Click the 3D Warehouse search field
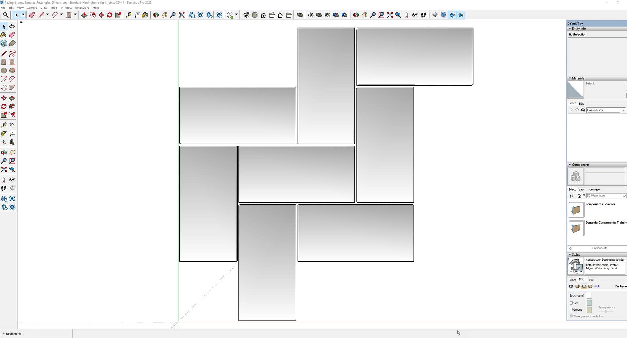627x338 pixels. 603,196
